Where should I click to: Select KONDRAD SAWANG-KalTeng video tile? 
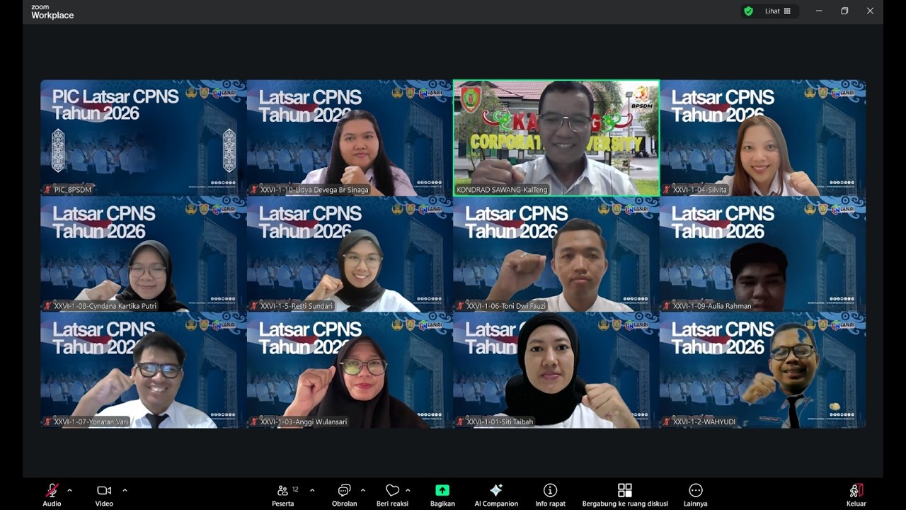point(556,137)
